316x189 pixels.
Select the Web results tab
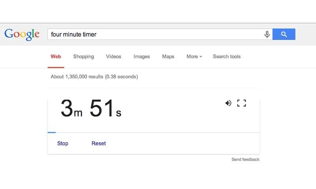(56, 57)
